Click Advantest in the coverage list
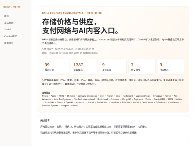 47,99
